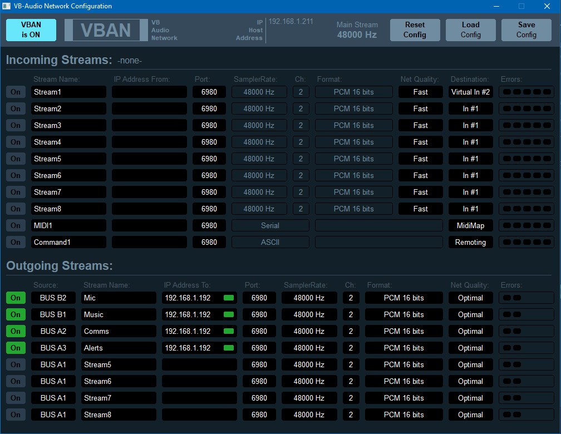Viewport: 561px width, 434px height.
Task: Open the Remoting destination selector for Command1
Action: point(470,242)
